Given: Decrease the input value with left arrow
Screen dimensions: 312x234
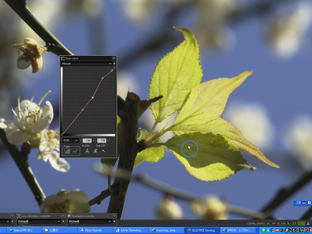Looking at the screenshot, I should point(81,141).
